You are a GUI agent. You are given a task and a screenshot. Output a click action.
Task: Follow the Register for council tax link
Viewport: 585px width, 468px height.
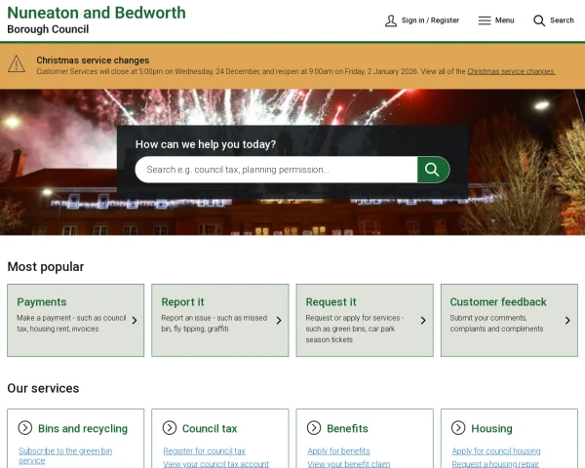point(204,451)
